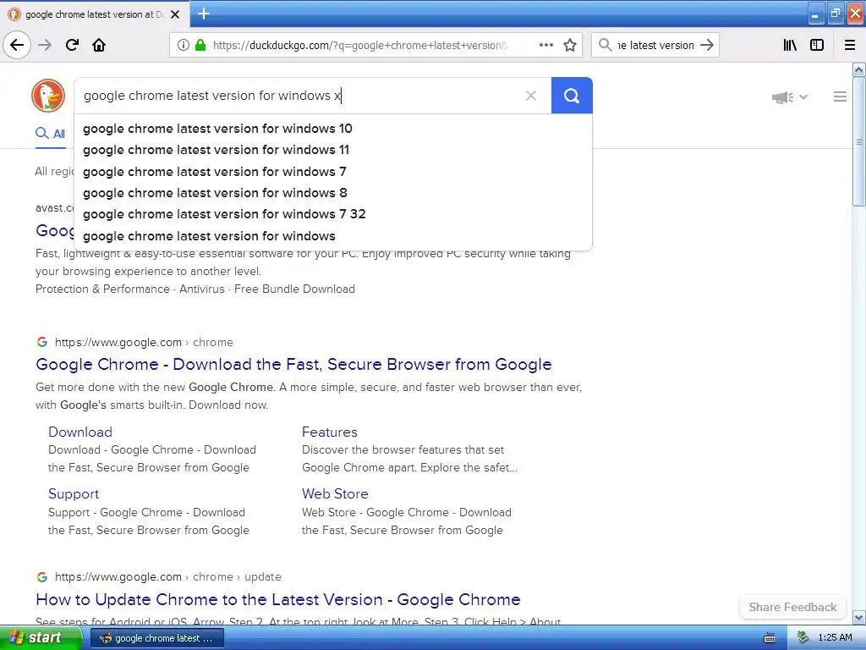
Task: Go back with the browser back arrow
Action: (17, 45)
